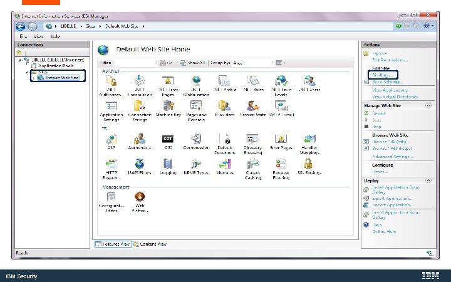451x282 pixels.
Task: Open the View menu
Action: coord(38,36)
